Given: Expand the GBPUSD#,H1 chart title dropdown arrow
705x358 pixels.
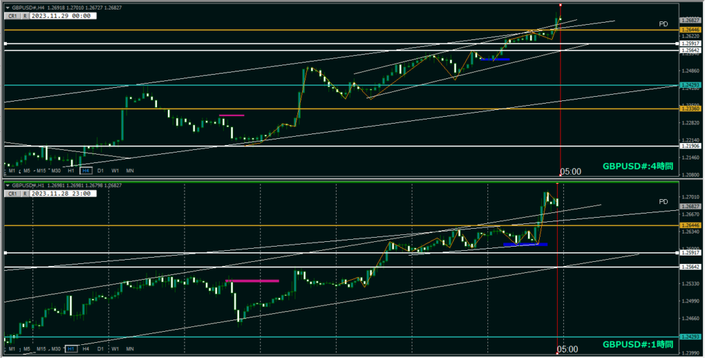Looking at the screenshot, I should coord(7,186).
